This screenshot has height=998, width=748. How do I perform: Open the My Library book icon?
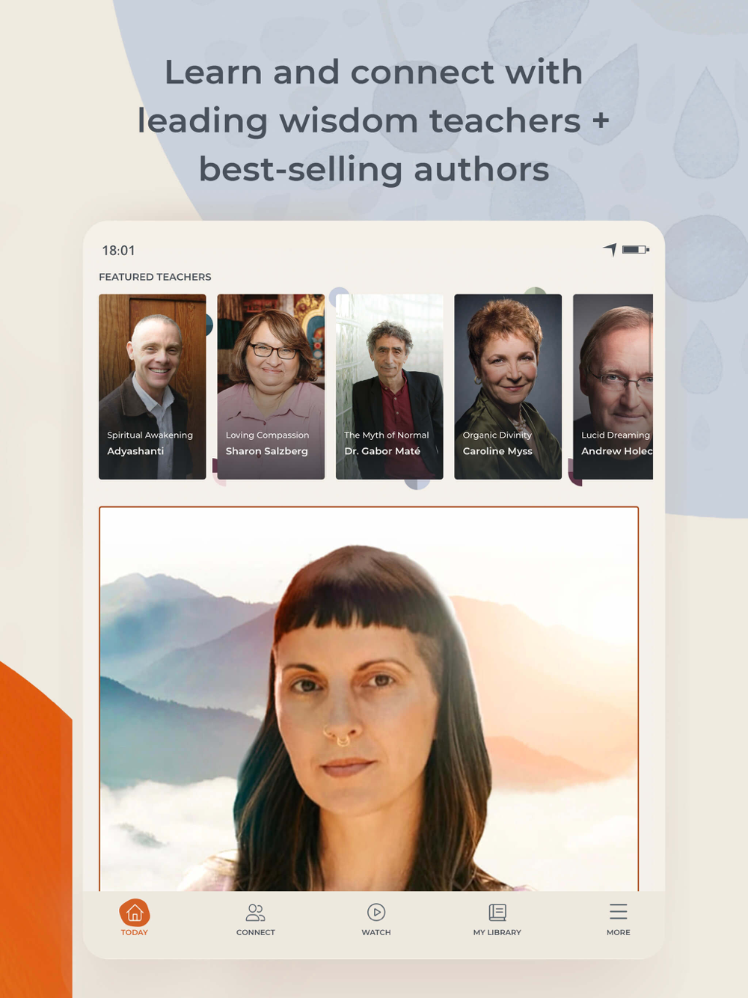(497, 912)
